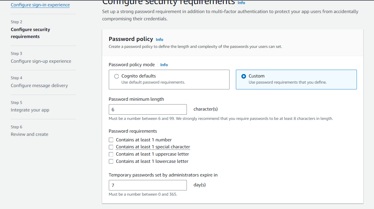Open Configure sign-in experience step link

pos(40,5)
